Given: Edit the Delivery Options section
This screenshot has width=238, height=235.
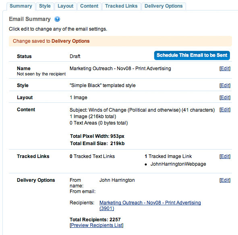Looking at the screenshot, I should coord(225,180).
